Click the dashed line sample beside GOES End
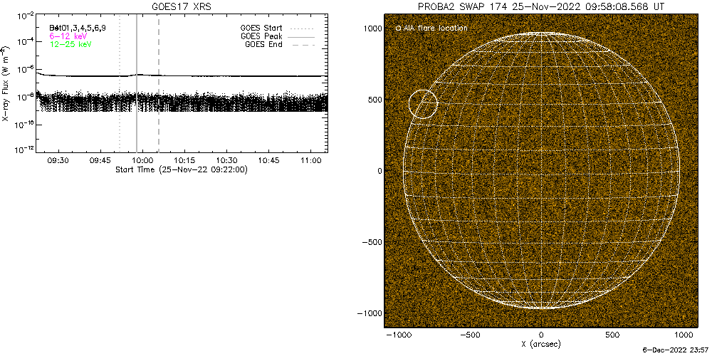This screenshot has height=356, width=712. click(x=302, y=44)
